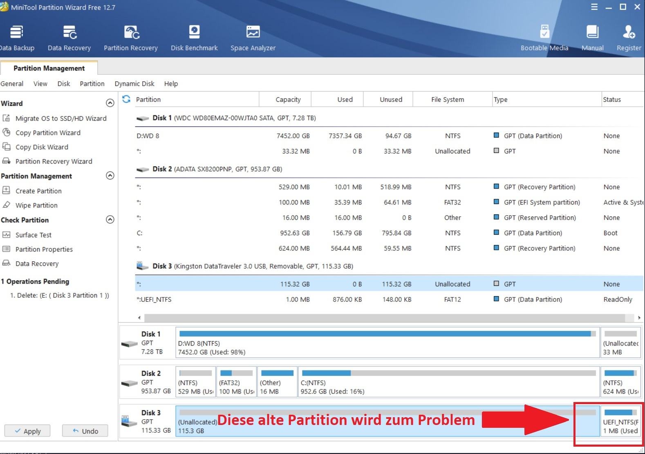This screenshot has height=454, width=645.
Task: Choose Wipe Partition in sidebar
Action: coord(30,205)
